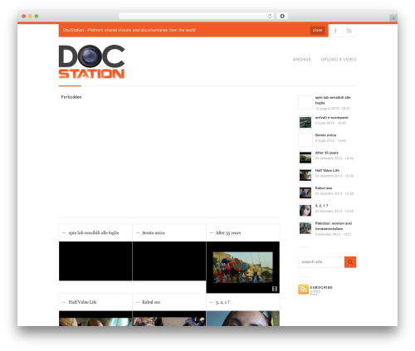Viewport: 415px width, 351px height.
Task: Open grid title Senato unico
Action: click(x=154, y=233)
